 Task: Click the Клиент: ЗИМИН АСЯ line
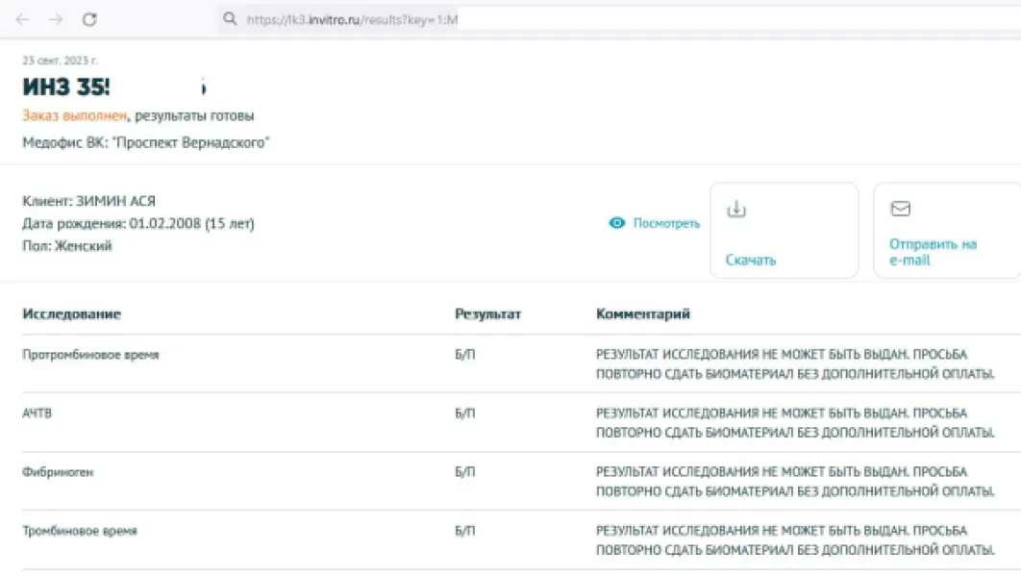(88, 201)
